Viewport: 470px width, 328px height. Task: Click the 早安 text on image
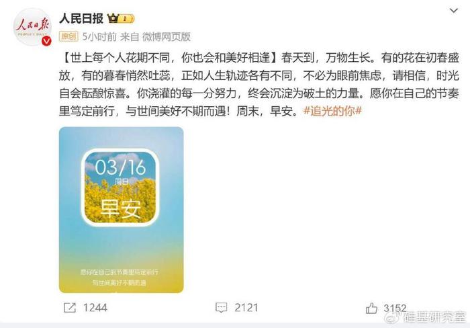(120, 208)
